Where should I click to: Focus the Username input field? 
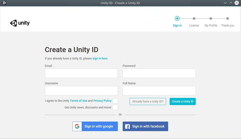(81, 91)
